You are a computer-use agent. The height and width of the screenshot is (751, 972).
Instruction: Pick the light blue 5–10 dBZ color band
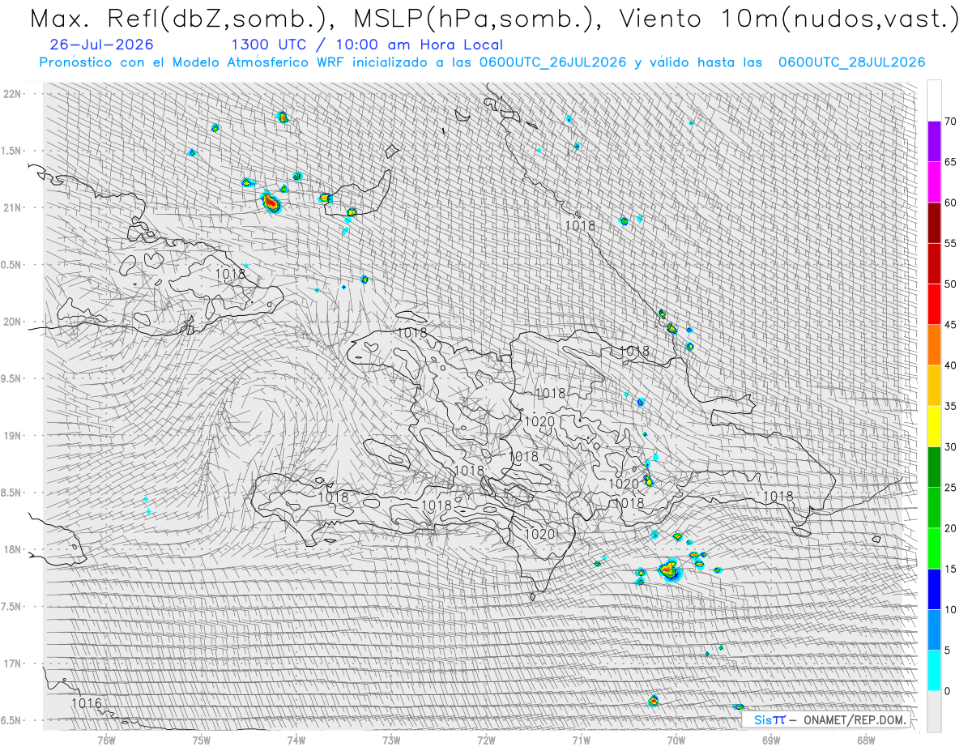tap(934, 629)
